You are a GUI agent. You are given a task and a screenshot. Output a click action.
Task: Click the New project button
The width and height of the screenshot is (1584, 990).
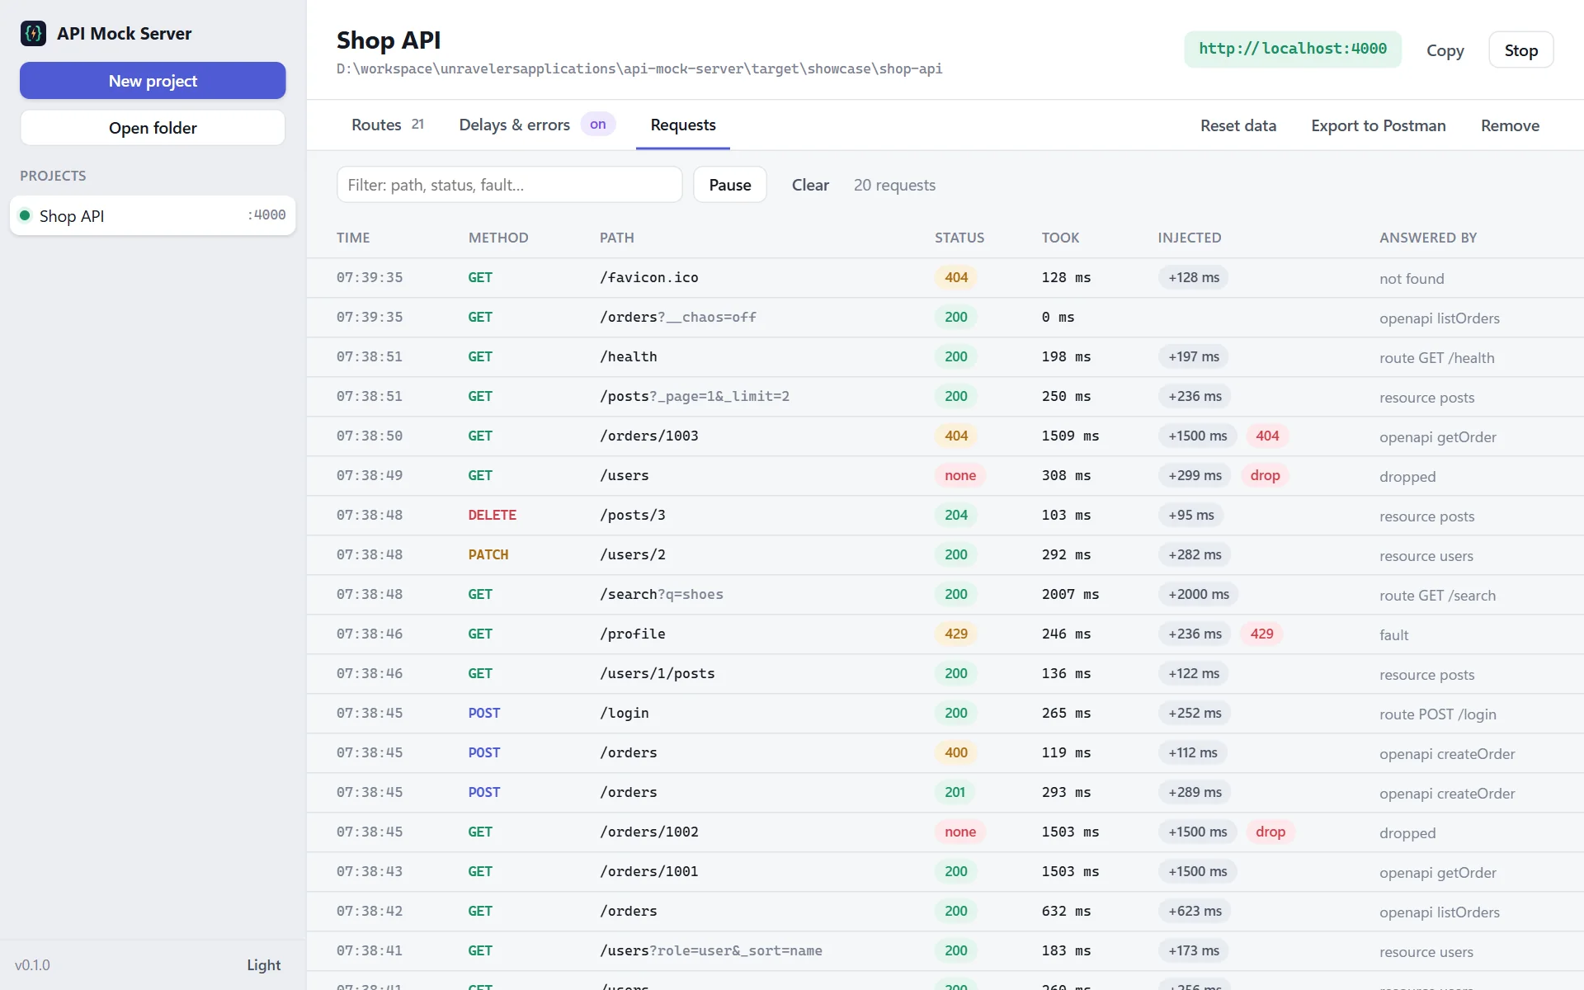tap(153, 81)
